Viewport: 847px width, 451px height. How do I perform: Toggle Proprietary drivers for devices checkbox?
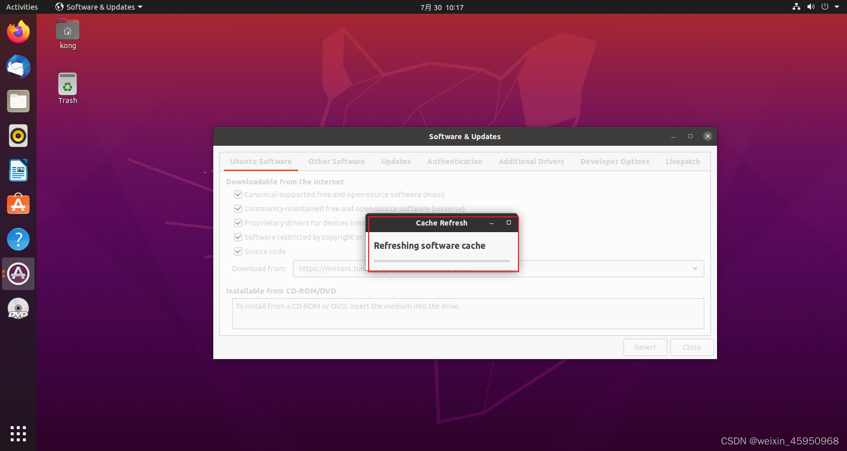coord(238,223)
